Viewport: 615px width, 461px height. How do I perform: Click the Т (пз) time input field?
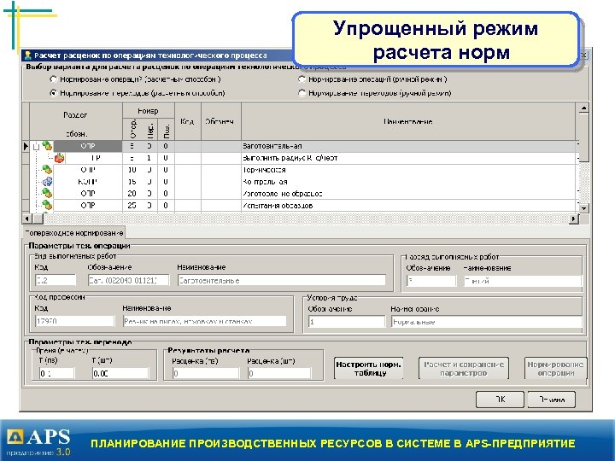(56, 373)
